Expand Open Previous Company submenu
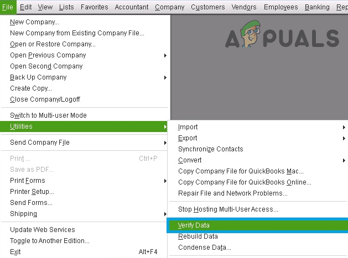This screenshot has height=258, width=348. pyautogui.click(x=48, y=55)
